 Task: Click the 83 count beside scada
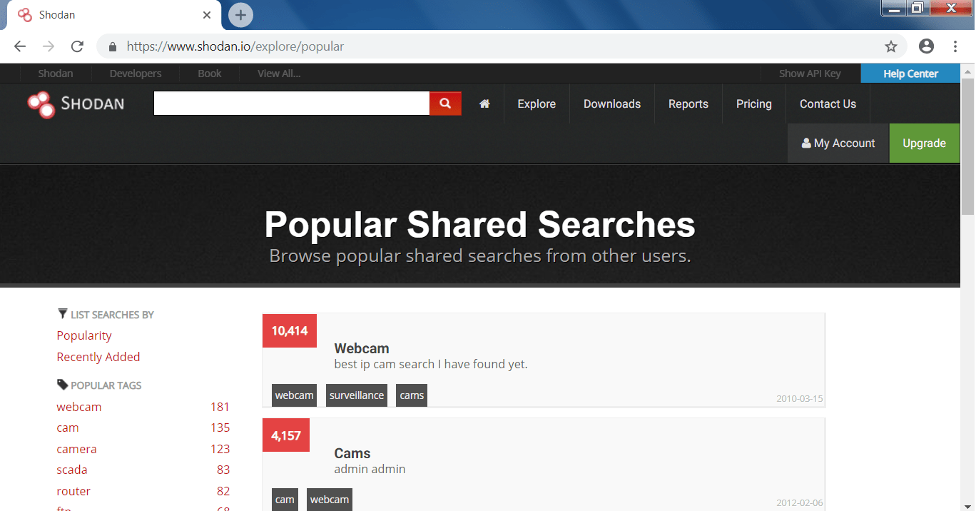[x=223, y=470]
